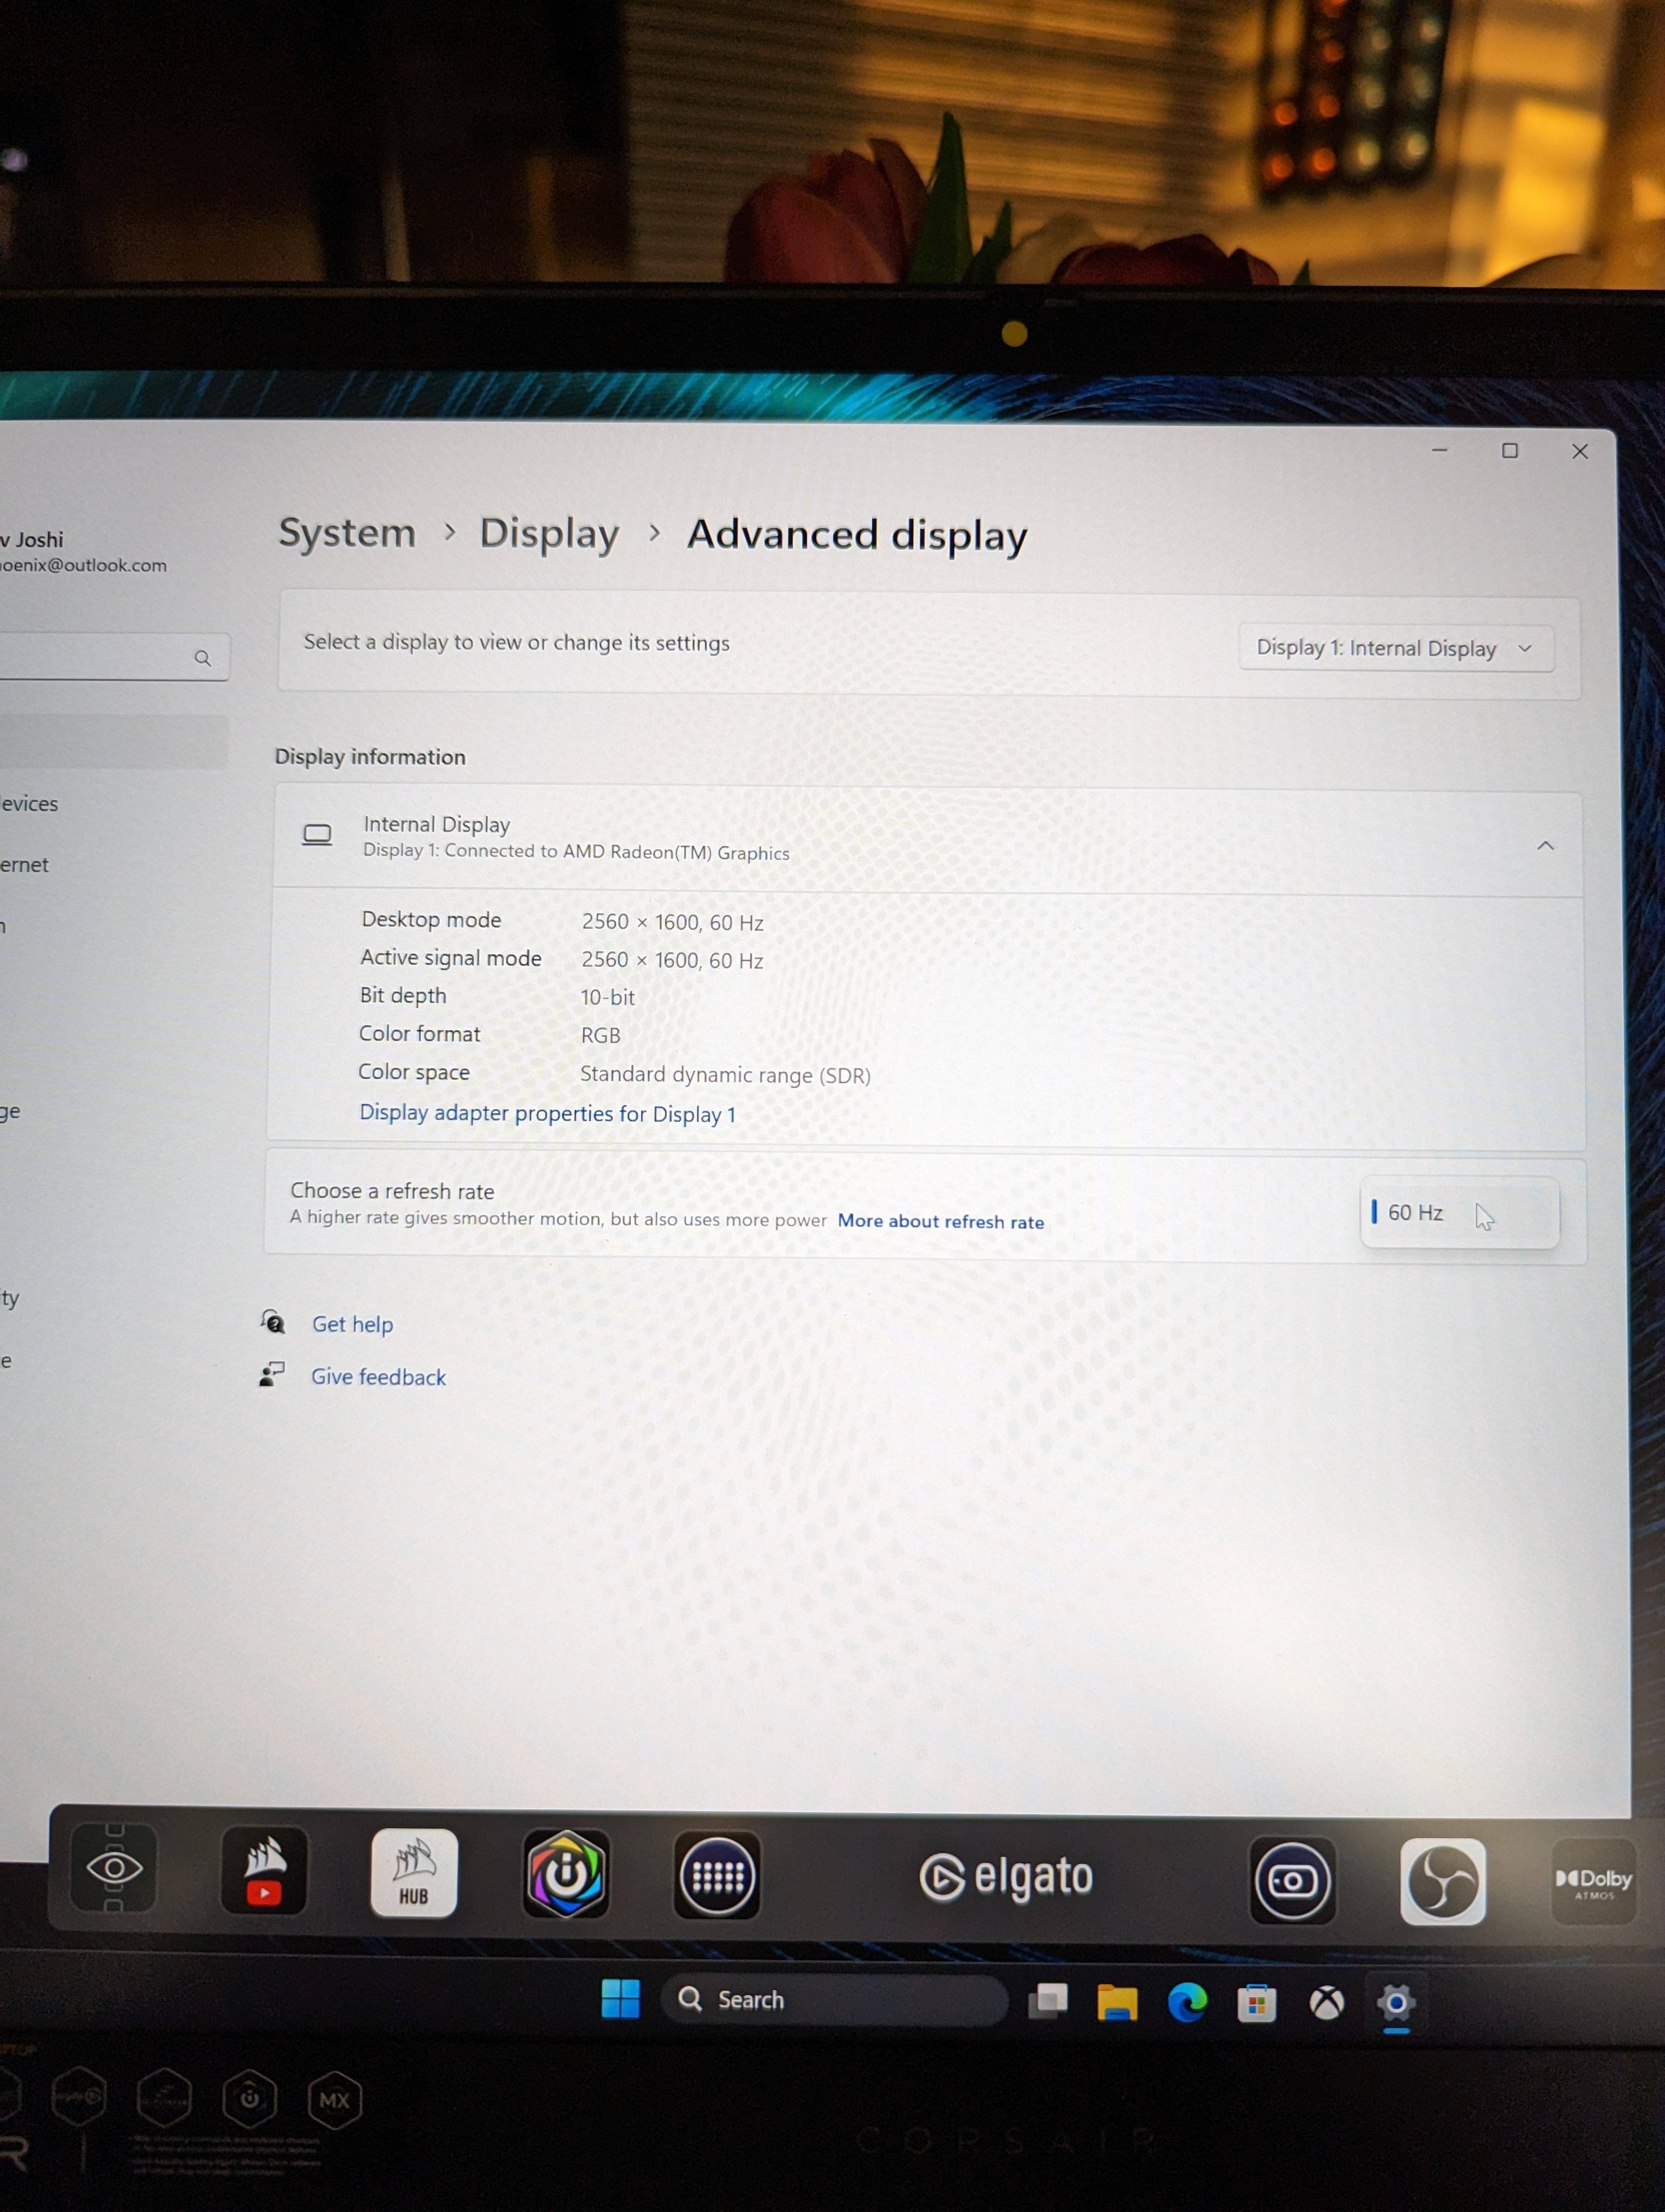The image size is (1665, 2212).
Task: Open the Xbox app from the taskbar
Action: pyautogui.click(x=1326, y=2003)
